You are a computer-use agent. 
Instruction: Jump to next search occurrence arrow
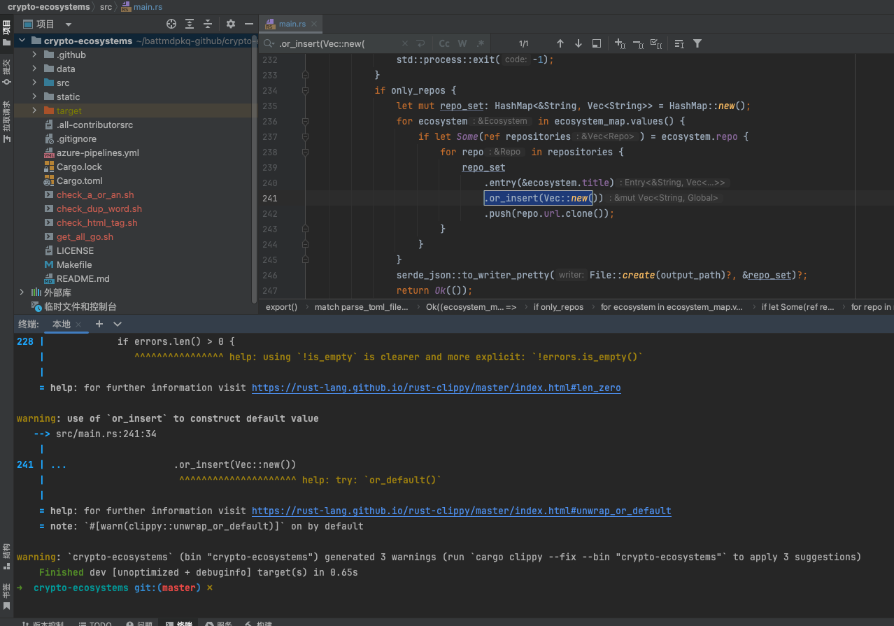point(578,43)
